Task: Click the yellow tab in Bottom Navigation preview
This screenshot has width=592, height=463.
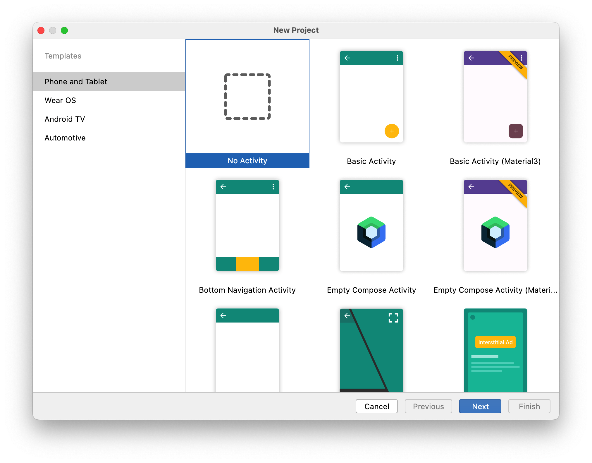Action: pyautogui.click(x=247, y=264)
